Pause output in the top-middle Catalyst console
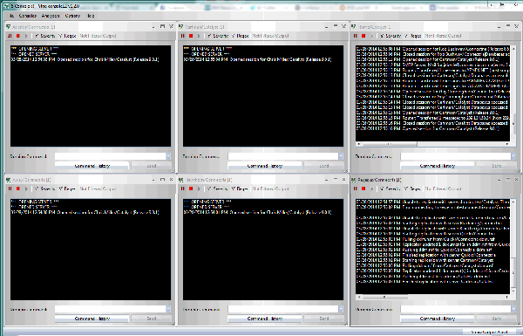This screenshot has height=336, width=523. tap(183, 36)
